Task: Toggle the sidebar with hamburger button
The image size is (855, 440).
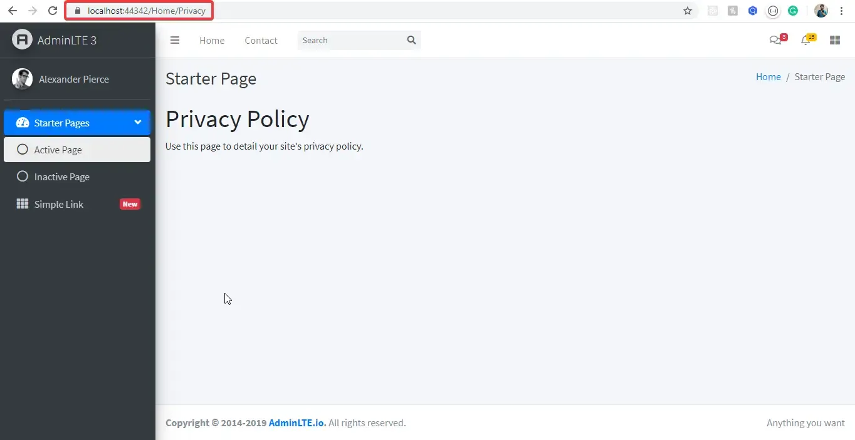Action: pyautogui.click(x=175, y=40)
